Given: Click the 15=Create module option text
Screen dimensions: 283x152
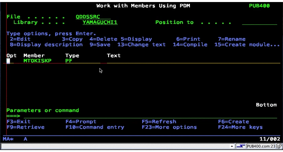Looking at the screenshot, I should [x=247, y=45].
